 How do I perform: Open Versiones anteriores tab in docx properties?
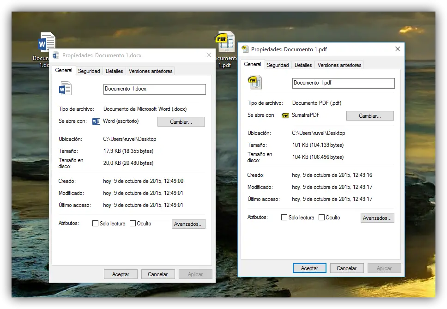151,71
